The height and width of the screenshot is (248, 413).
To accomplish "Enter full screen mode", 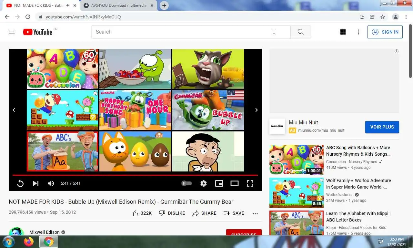I will [250, 183].
